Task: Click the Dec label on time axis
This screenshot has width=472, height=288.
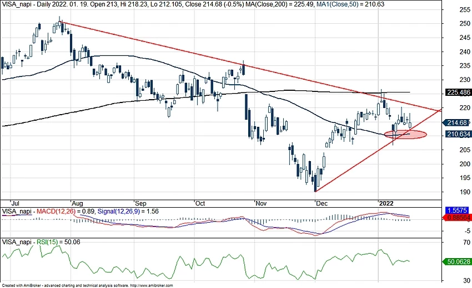Action: point(320,203)
